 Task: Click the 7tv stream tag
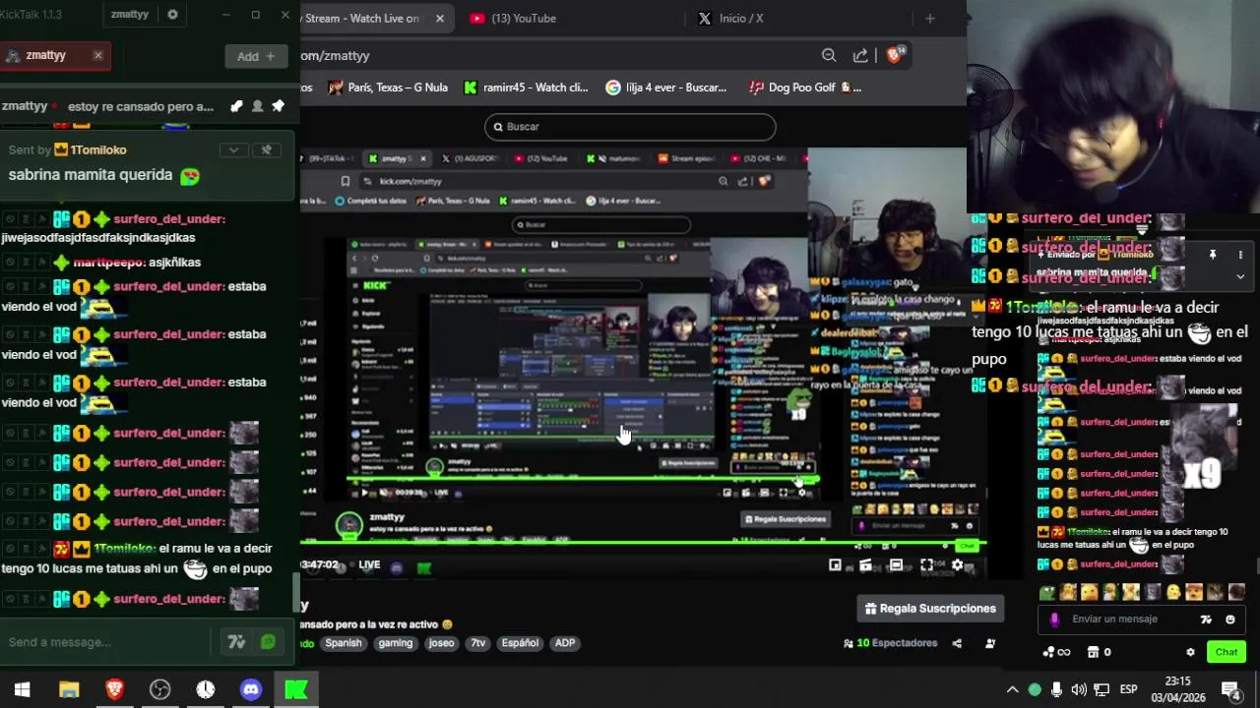478,643
